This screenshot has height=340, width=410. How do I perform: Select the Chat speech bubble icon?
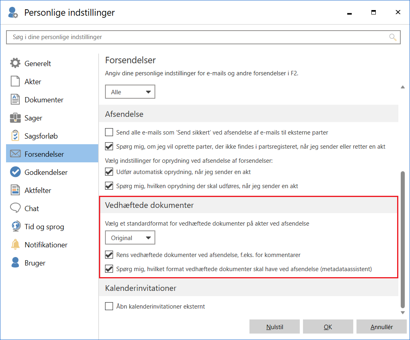(x=15, y=208)
